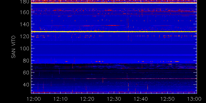Click the 12:00 time axis label
The width and height of the screenshot is (206, 103).
34,99
